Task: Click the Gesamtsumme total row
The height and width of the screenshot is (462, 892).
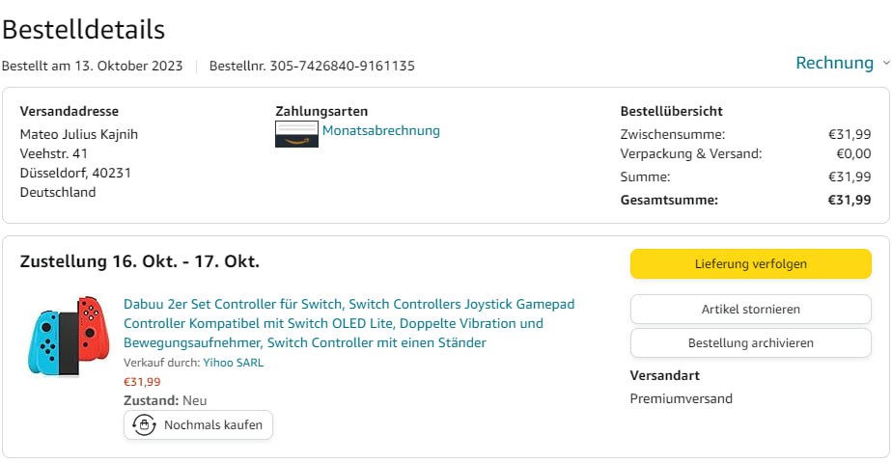Action: pyautogui.click(x=744, y=200)
